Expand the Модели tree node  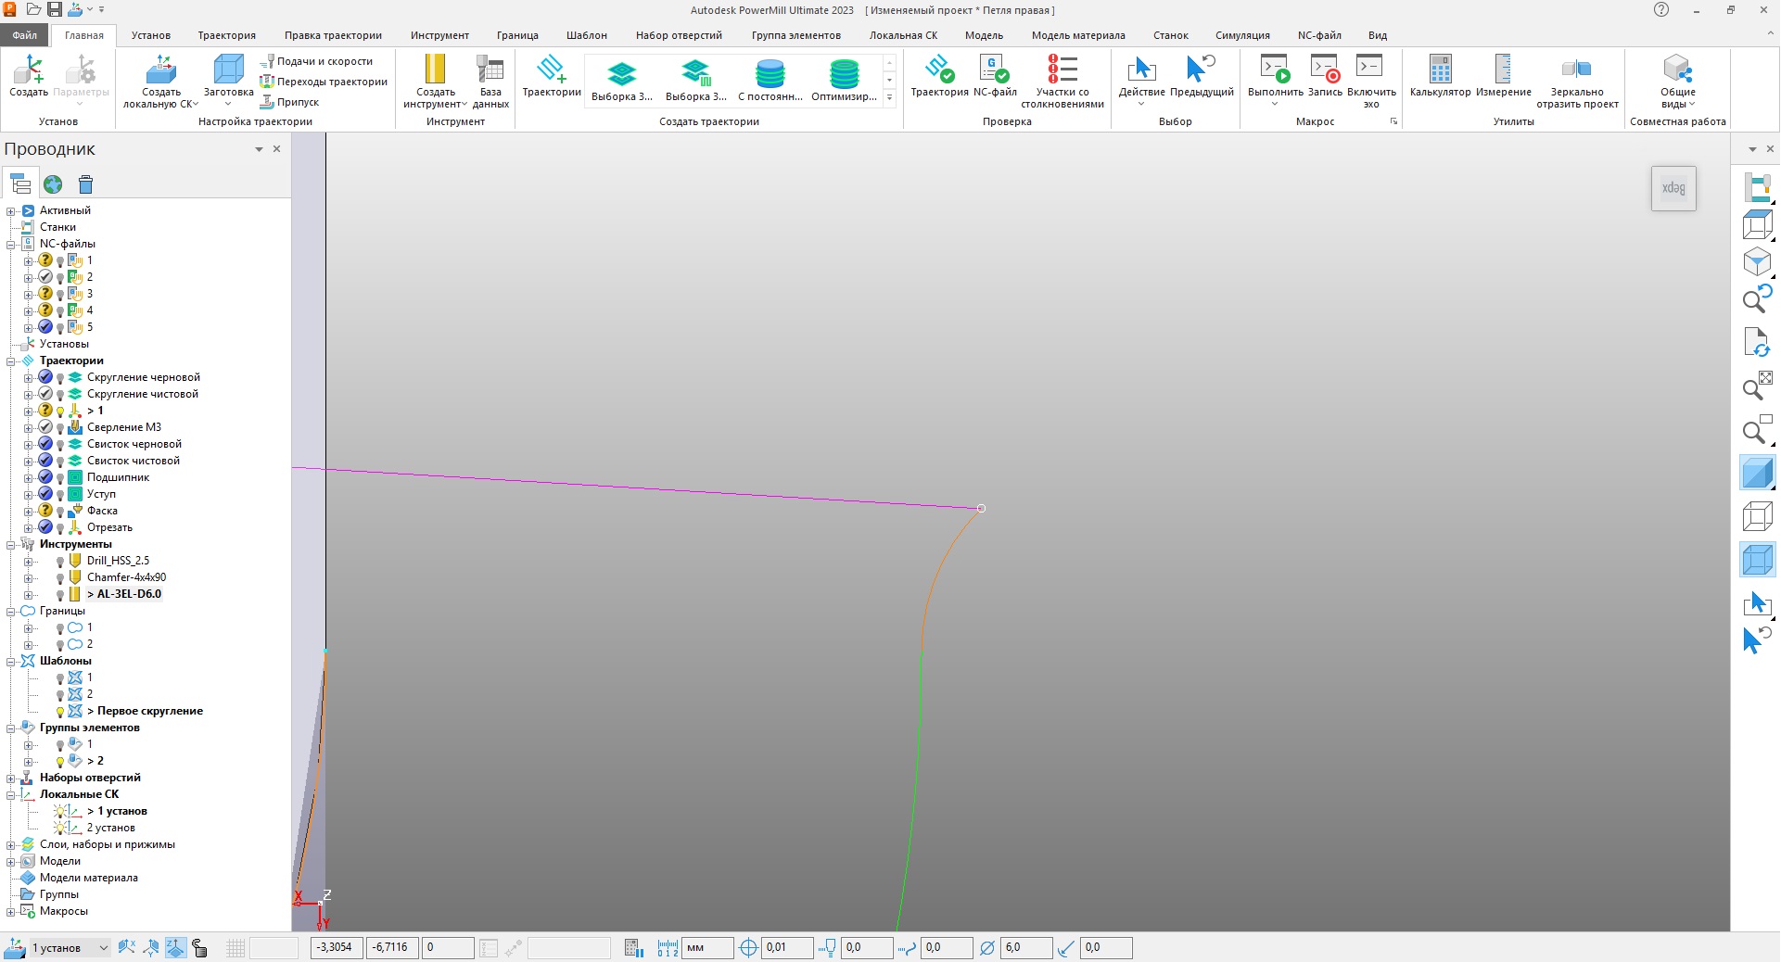(11, 862)
